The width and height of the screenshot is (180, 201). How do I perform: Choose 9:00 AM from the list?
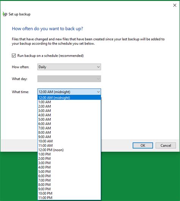69,137
